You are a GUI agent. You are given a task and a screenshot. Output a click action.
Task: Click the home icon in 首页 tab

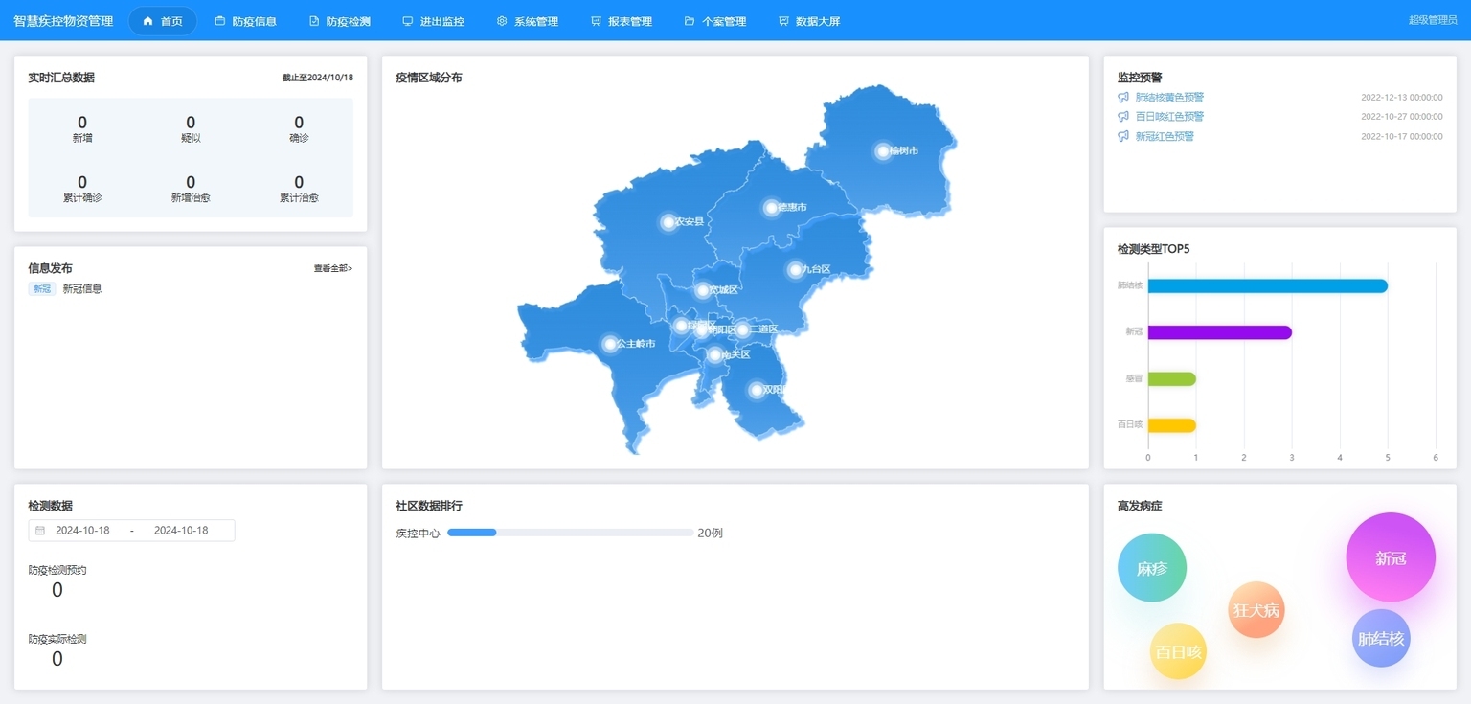point(147,21)
